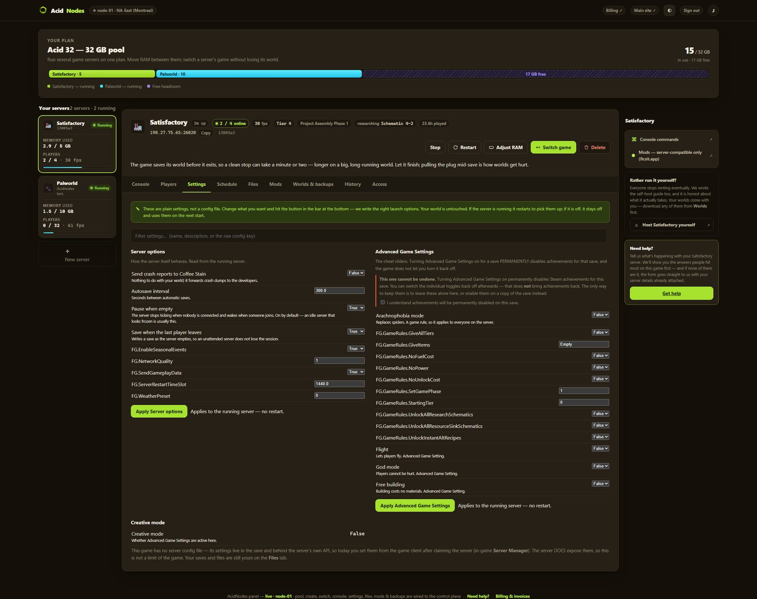Open external arrow next to Console commands
This screenshot has height=599, width=757.
[x=711, y=140]
